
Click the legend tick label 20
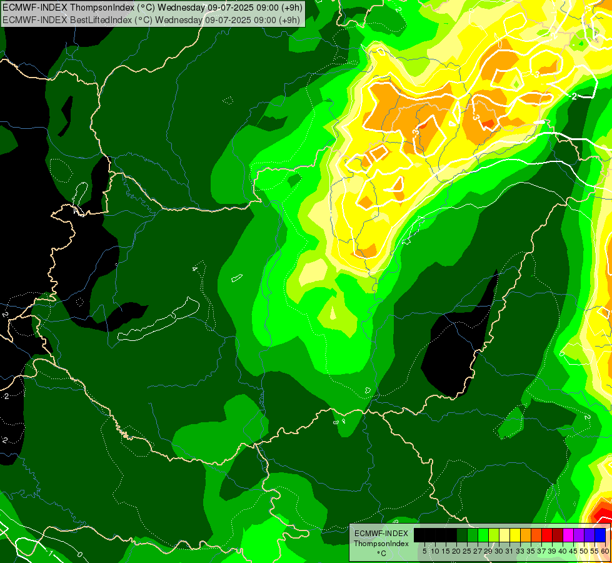point(456,551)
